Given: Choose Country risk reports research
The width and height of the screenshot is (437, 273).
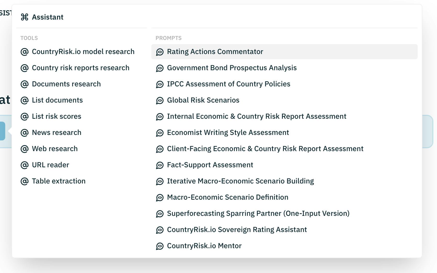Looking at the screenshot, I should pos(80,68).
